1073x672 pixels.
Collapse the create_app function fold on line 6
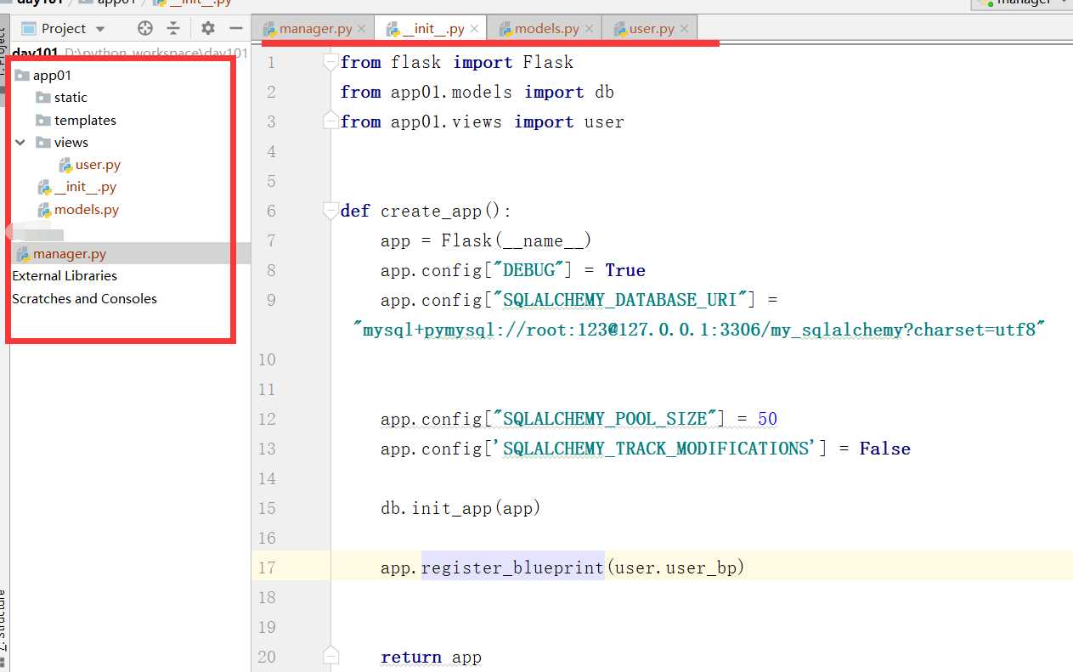point(330,211)
